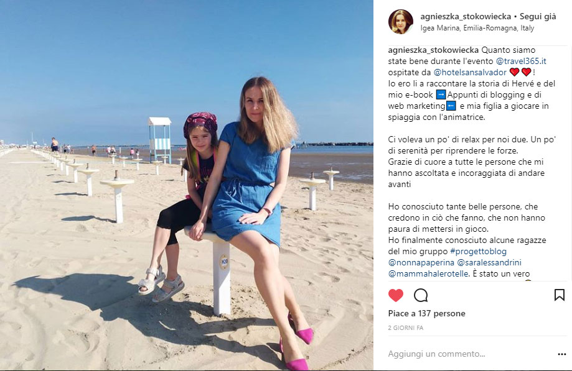The height and width of the screenshot is (371, 572).
Task: Open agnieszka_stokowiecka username in the header
Action: click(x=466, y=16)
